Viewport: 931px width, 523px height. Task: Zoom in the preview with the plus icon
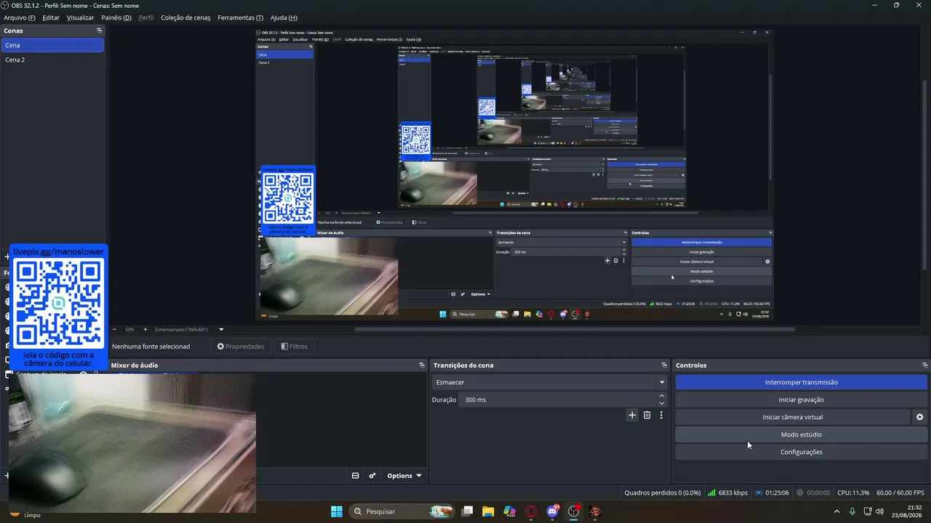[x=145, y=329]
